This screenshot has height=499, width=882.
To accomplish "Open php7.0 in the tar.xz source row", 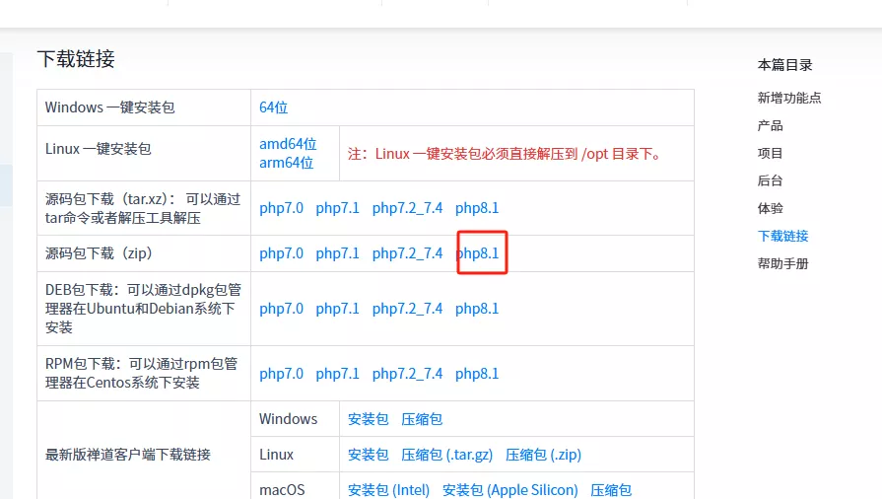I will 281,208.
